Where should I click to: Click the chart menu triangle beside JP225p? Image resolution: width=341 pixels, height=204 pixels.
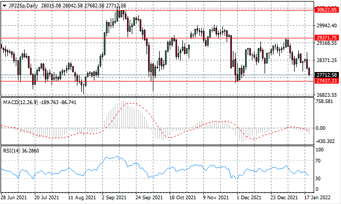(x=4, y=6)
